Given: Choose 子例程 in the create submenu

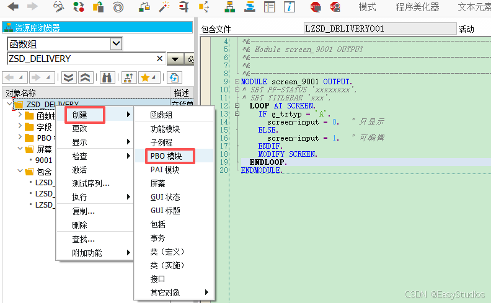Looking at the screenshot, I should pyautogui.click(x=174, y=143).
